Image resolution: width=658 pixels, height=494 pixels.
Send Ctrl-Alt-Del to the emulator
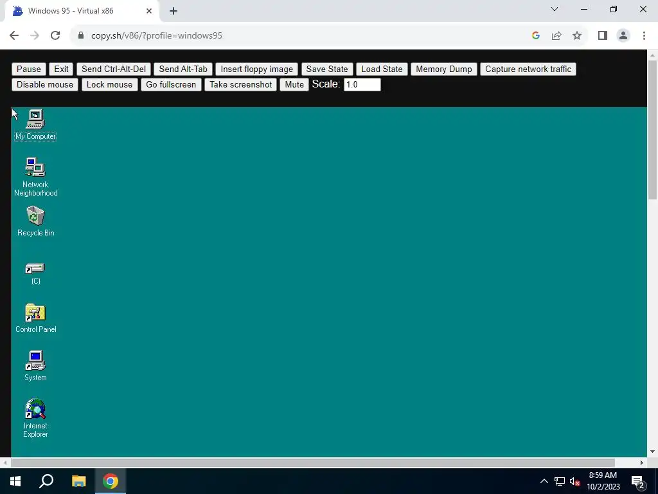tap(114, 69)
